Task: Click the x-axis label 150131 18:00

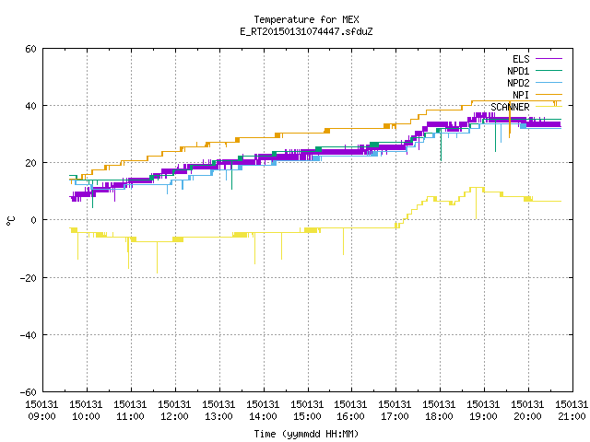Action: (x=439, y=411)
